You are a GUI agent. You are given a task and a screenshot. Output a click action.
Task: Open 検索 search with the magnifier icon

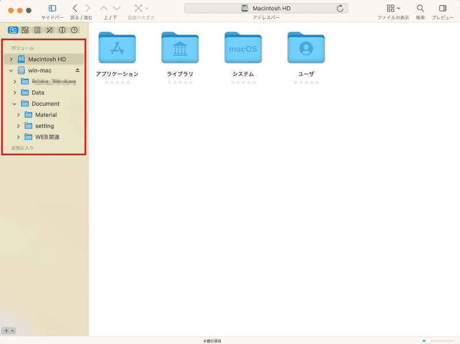[x=420, y=8]
